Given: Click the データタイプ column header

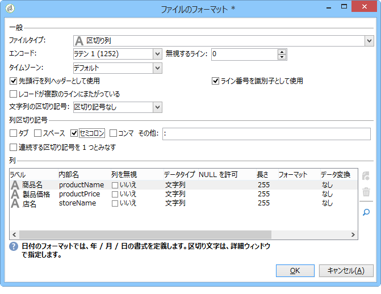Looking at the screenshot, I should pyautogui.click(x=181, y=174).
